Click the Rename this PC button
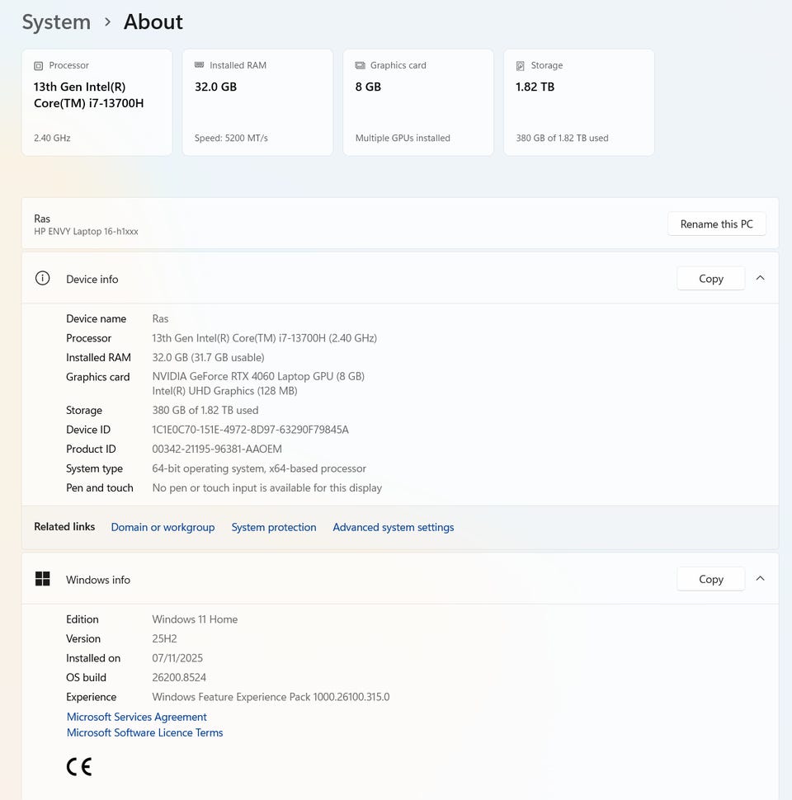 click(716, 224)
